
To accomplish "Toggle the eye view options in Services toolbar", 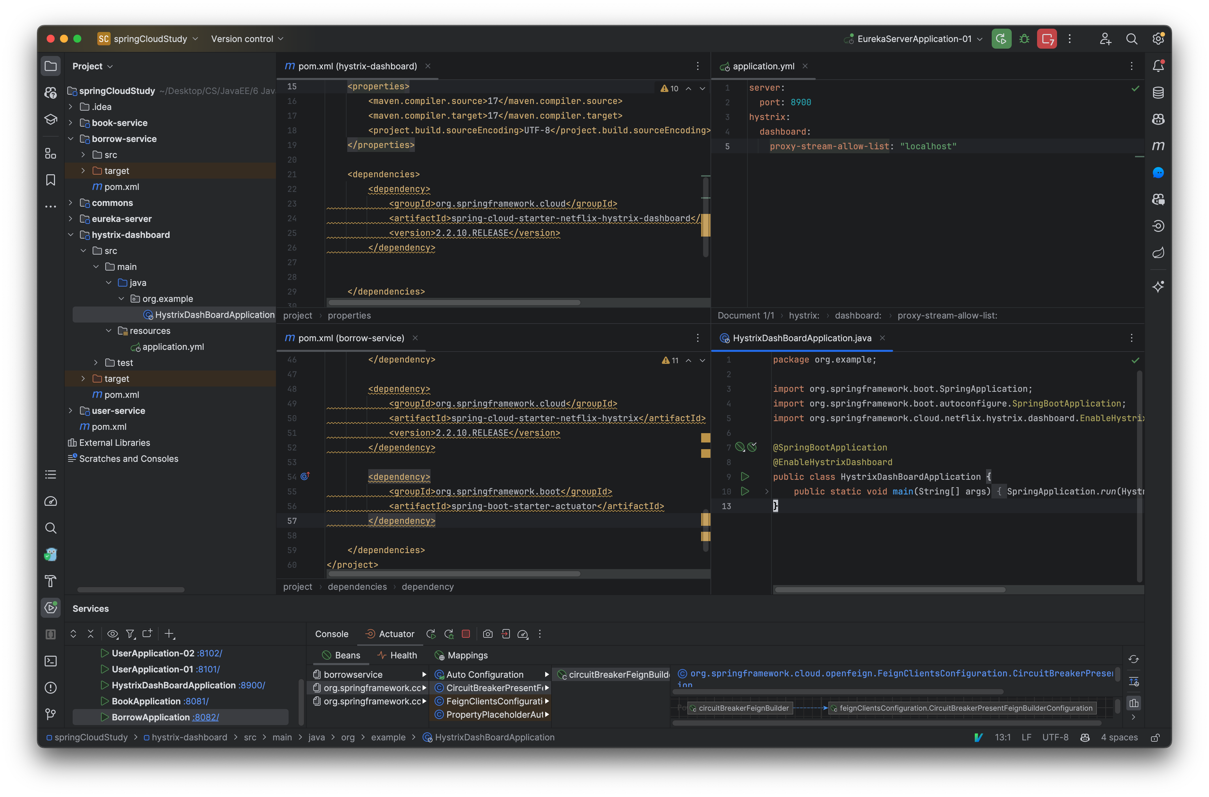I will (x=113, y=634).
